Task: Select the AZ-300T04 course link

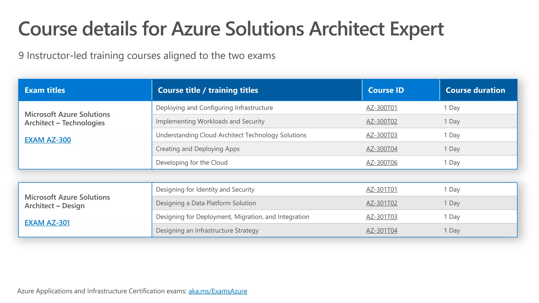Action: [x=382, y=149]
